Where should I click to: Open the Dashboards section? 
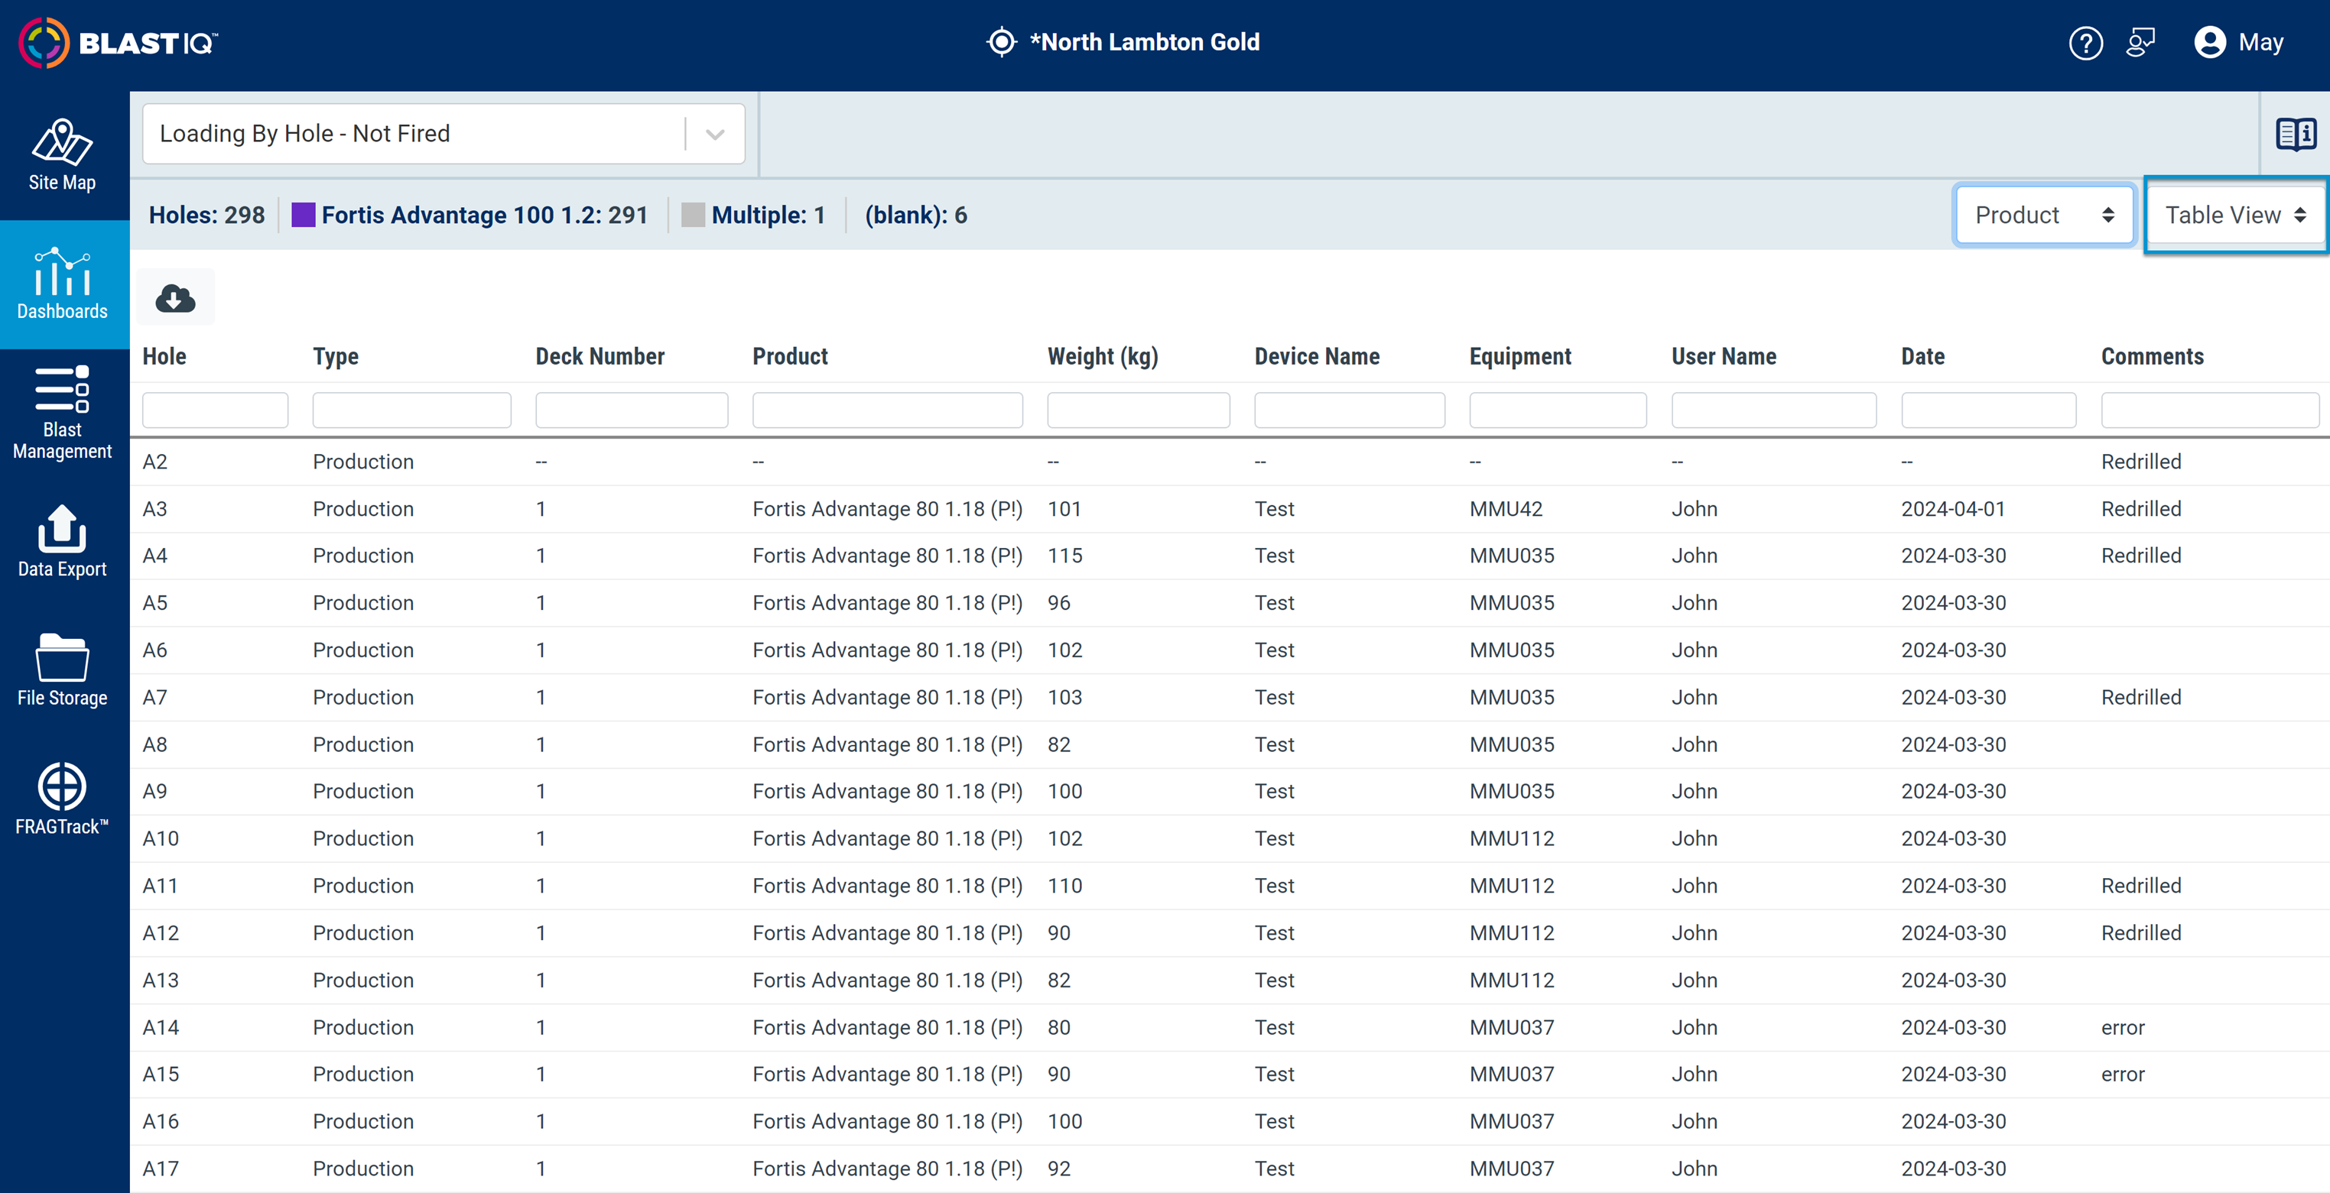pyautogui.click(x=61, y=284)
